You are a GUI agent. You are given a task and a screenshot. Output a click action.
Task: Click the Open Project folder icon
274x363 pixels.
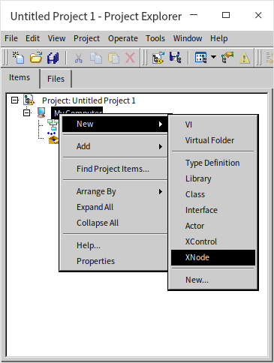pos(36,58)
